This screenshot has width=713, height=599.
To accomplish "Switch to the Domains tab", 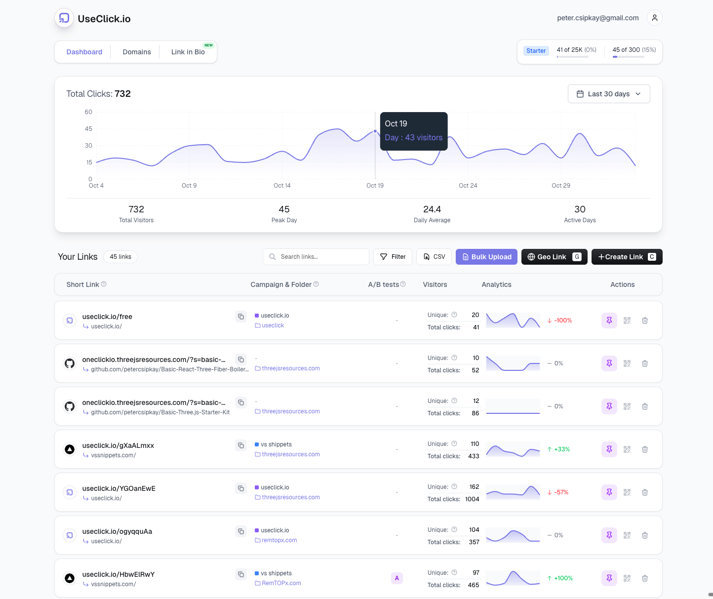I will click(137, 51).
